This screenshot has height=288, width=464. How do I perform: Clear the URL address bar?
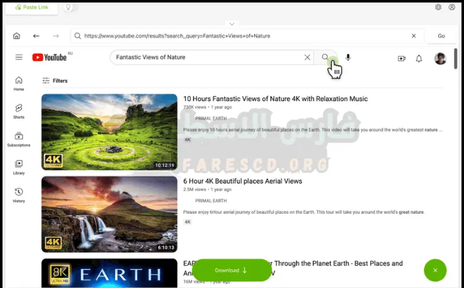414,36
